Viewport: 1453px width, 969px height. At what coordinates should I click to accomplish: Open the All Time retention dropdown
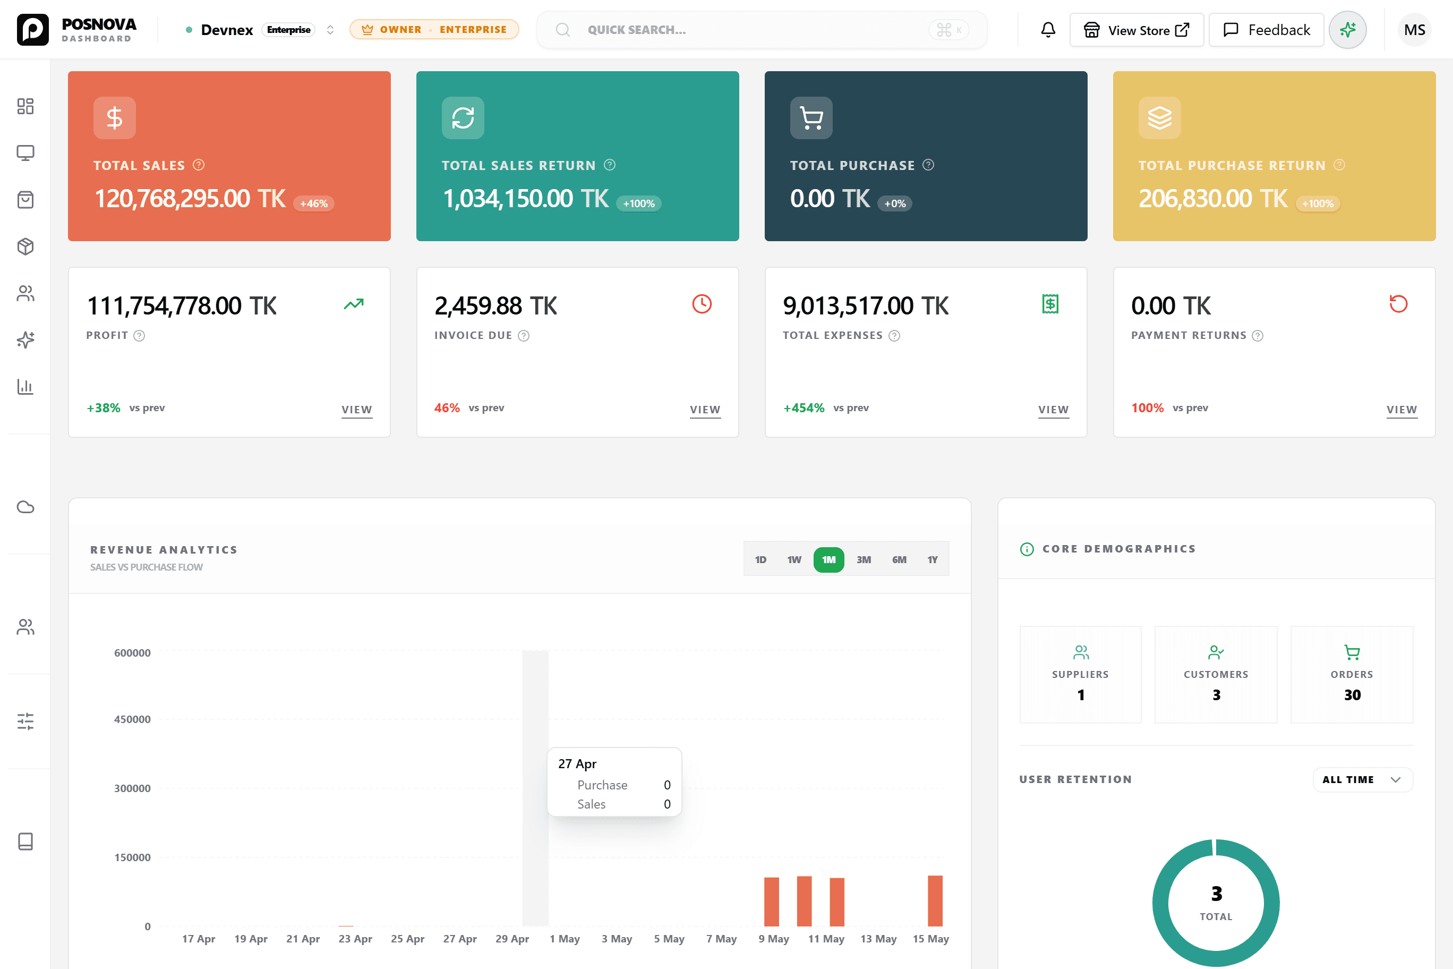tap(1363, 779)
